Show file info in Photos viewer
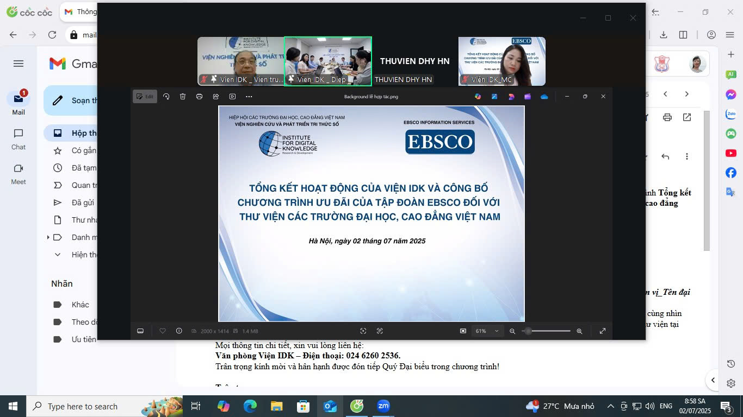The height and width of the screenshot is (417, 743). (179, 331)
